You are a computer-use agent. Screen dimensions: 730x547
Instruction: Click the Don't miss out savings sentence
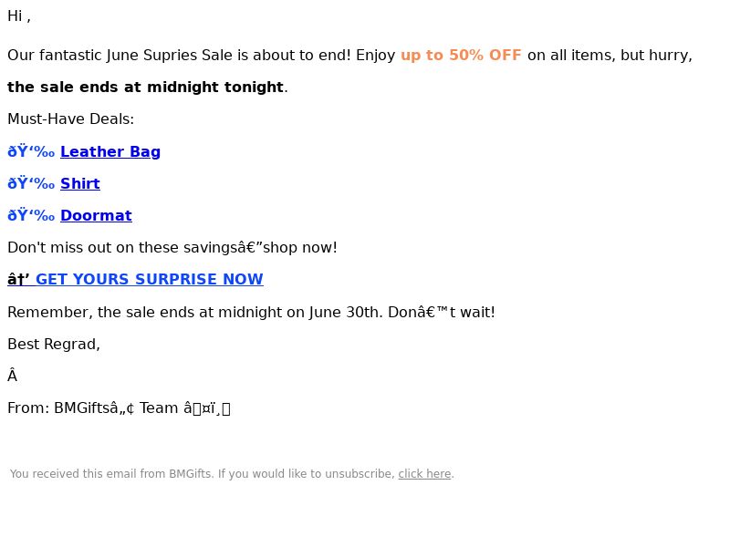point(172,248)
